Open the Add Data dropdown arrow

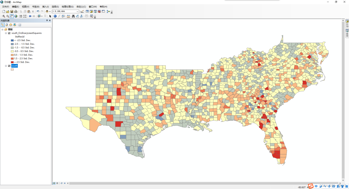tap(50, 12)
